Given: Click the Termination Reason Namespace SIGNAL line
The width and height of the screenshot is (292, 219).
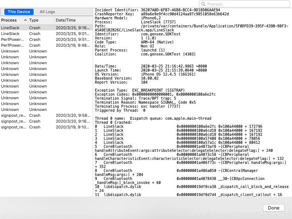Looking at the screenshot, I should (x=145, y=102).
